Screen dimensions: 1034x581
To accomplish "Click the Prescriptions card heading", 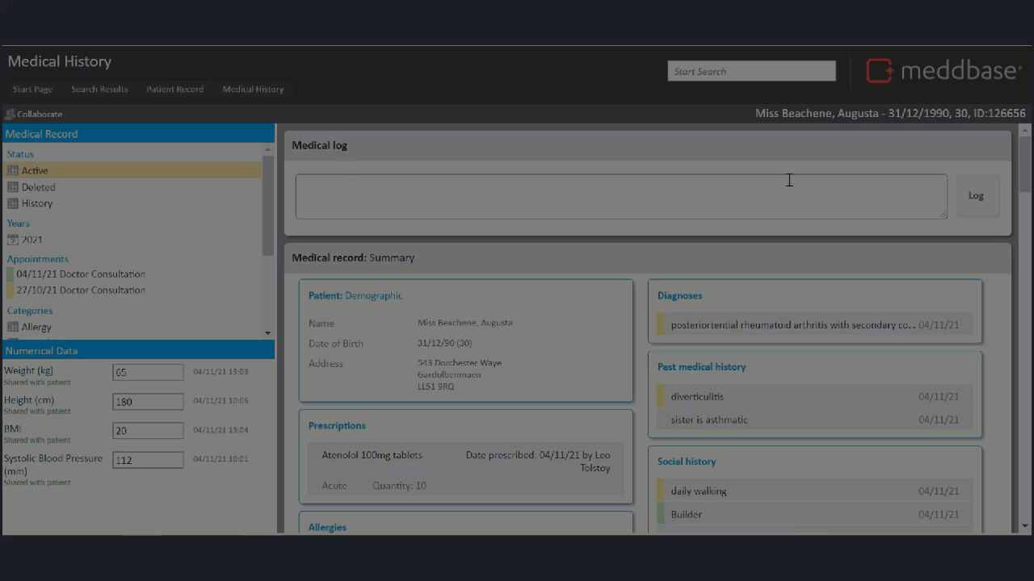I will tap(337, 425).
